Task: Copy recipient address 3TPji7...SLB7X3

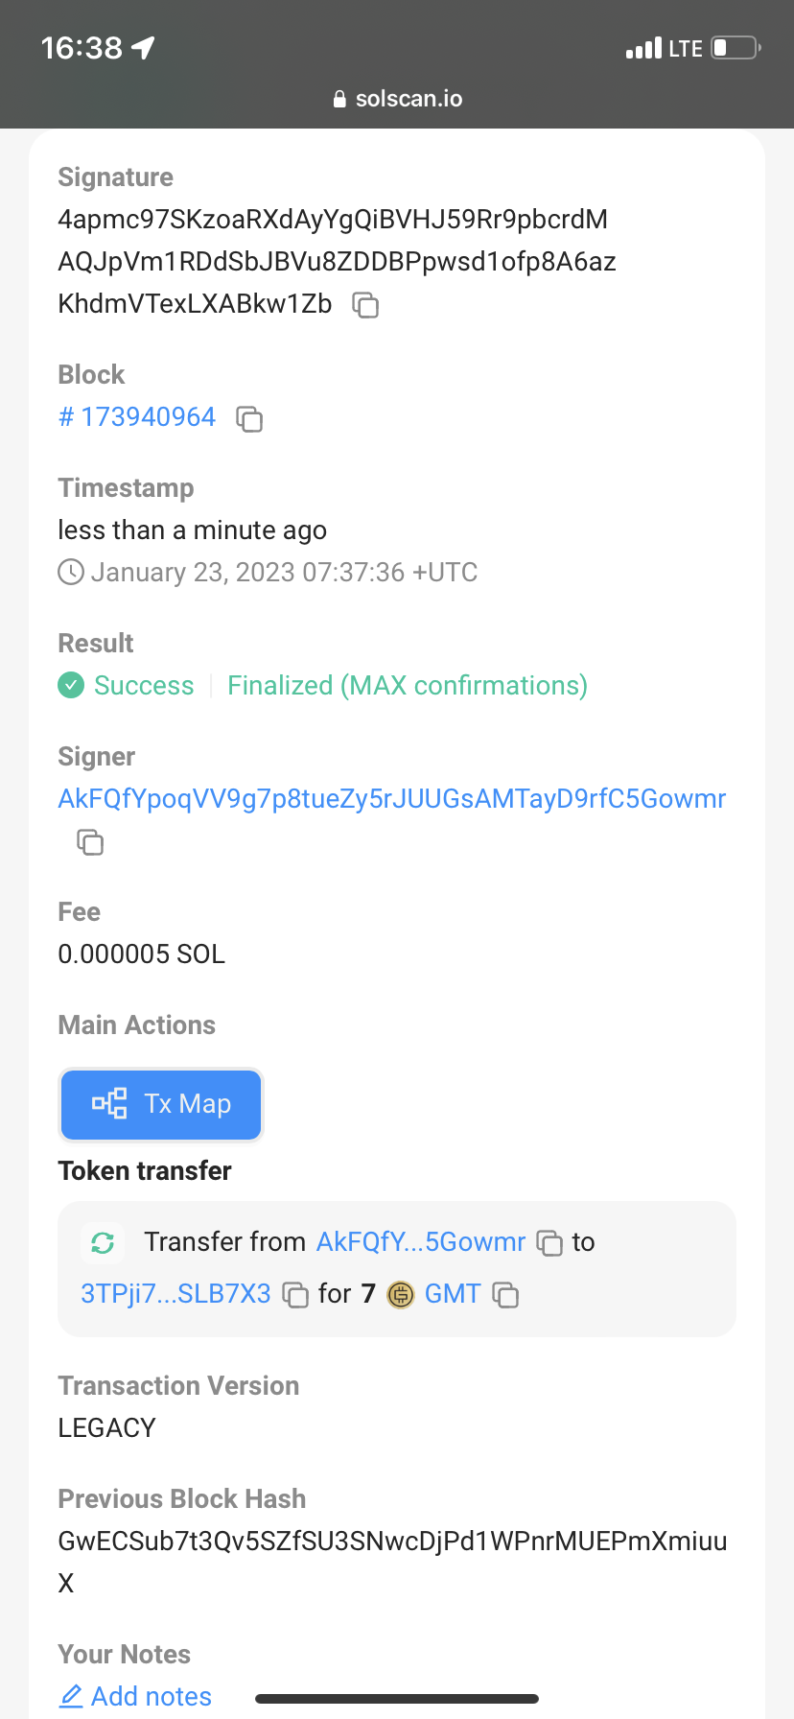Action: 295,1294
